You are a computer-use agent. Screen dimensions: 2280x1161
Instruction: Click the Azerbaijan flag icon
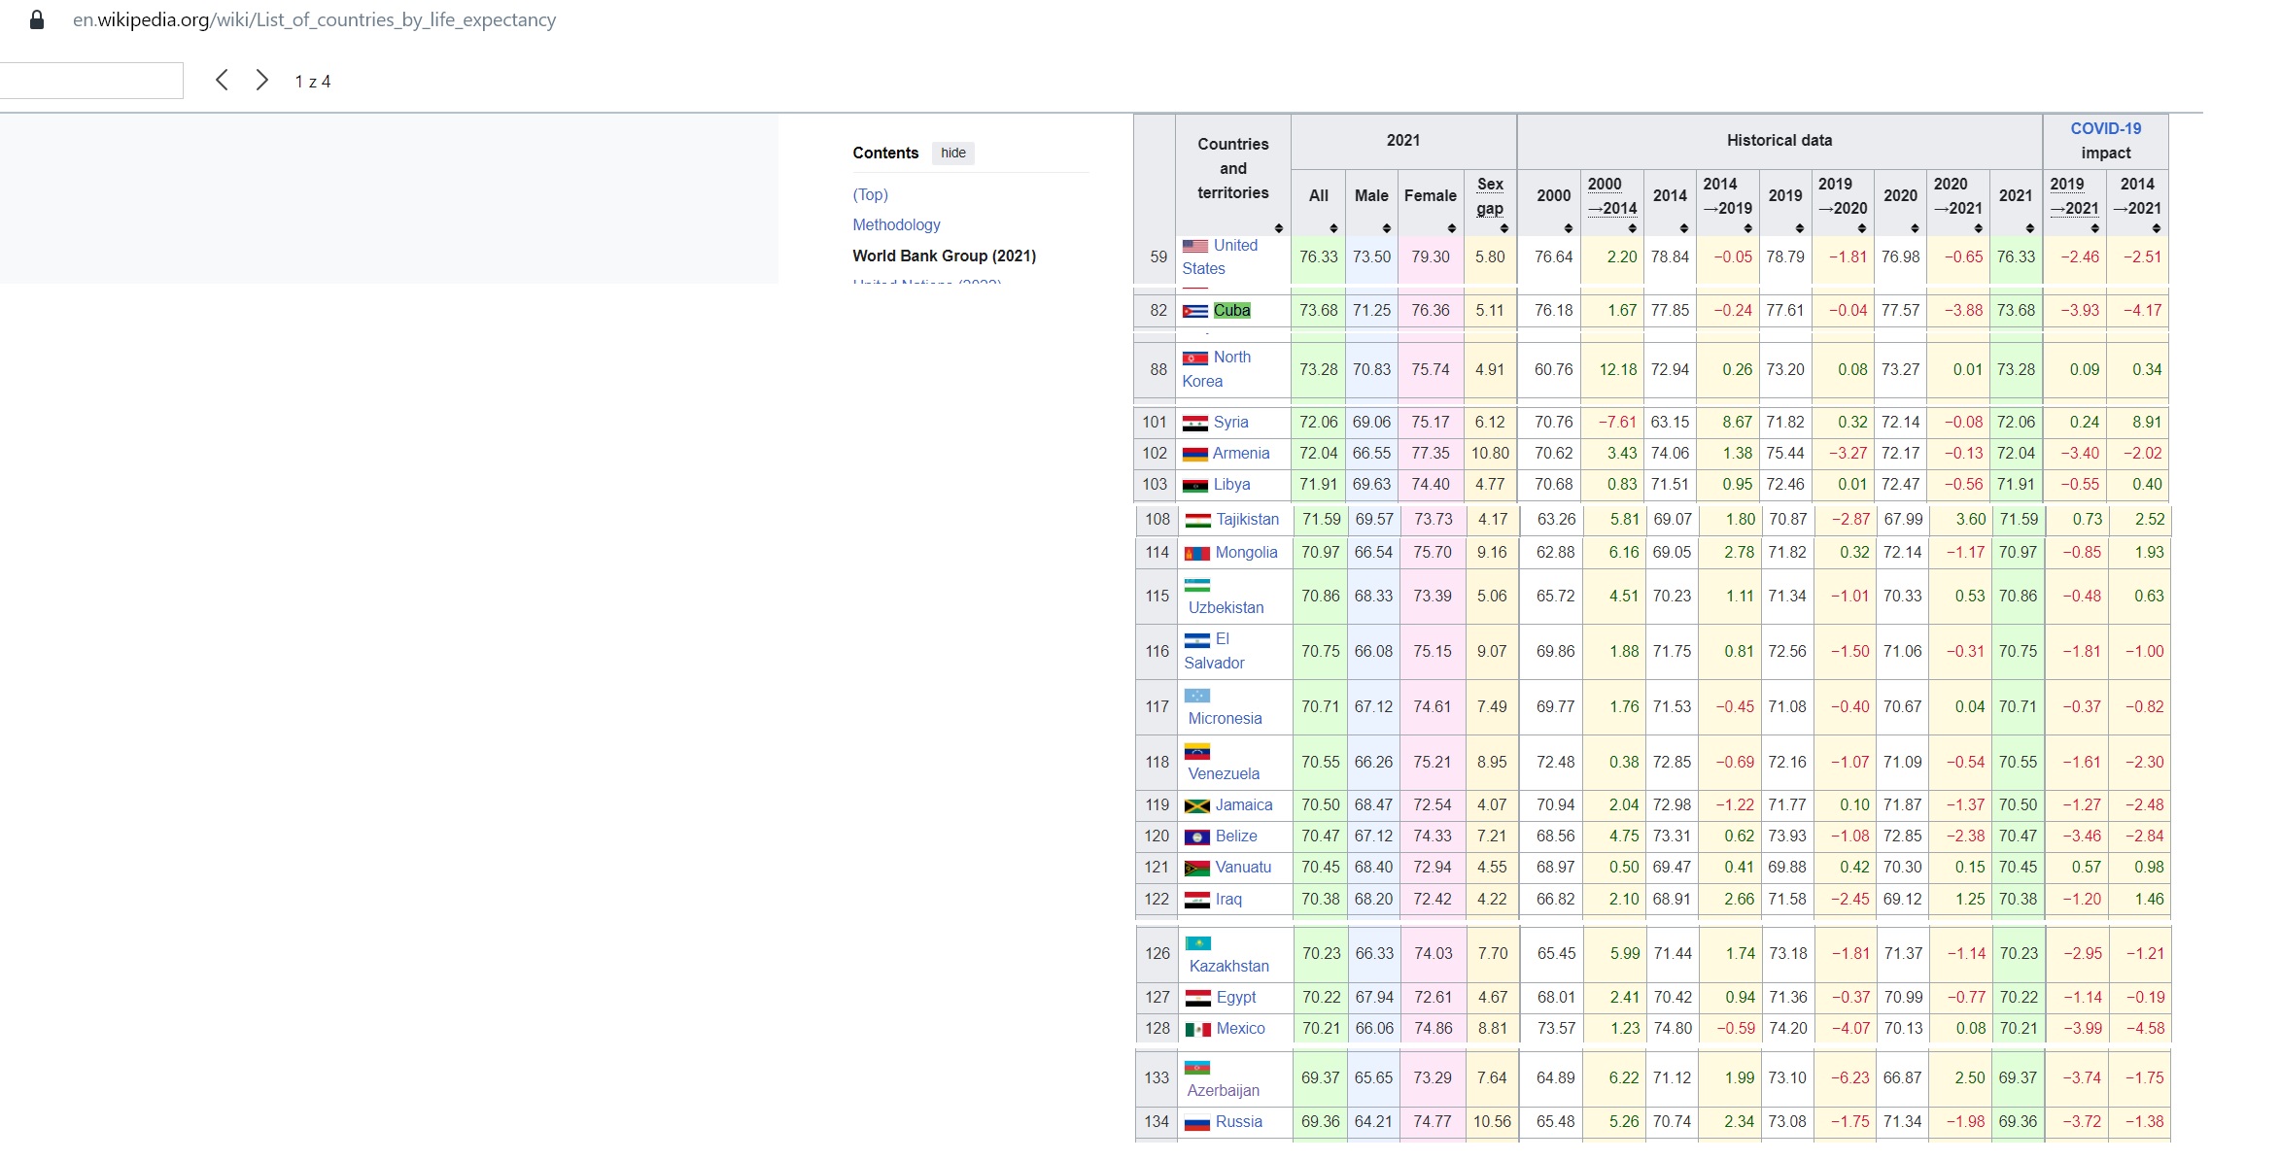point(1197,1068)
